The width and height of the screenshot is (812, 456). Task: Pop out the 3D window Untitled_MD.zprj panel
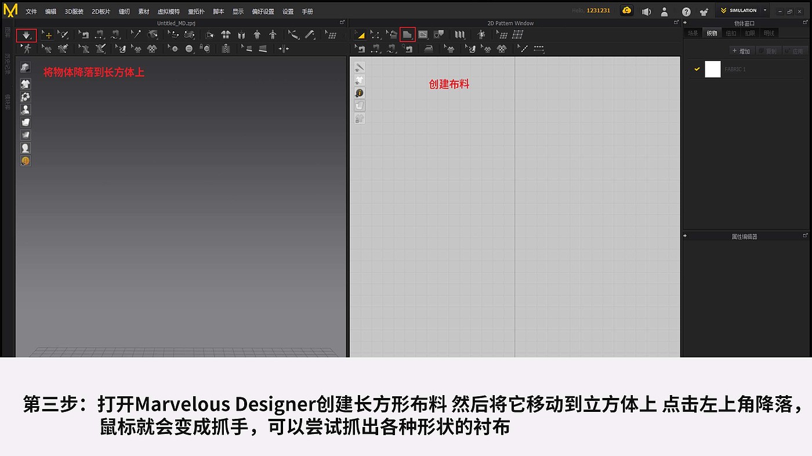click(342, 23)
